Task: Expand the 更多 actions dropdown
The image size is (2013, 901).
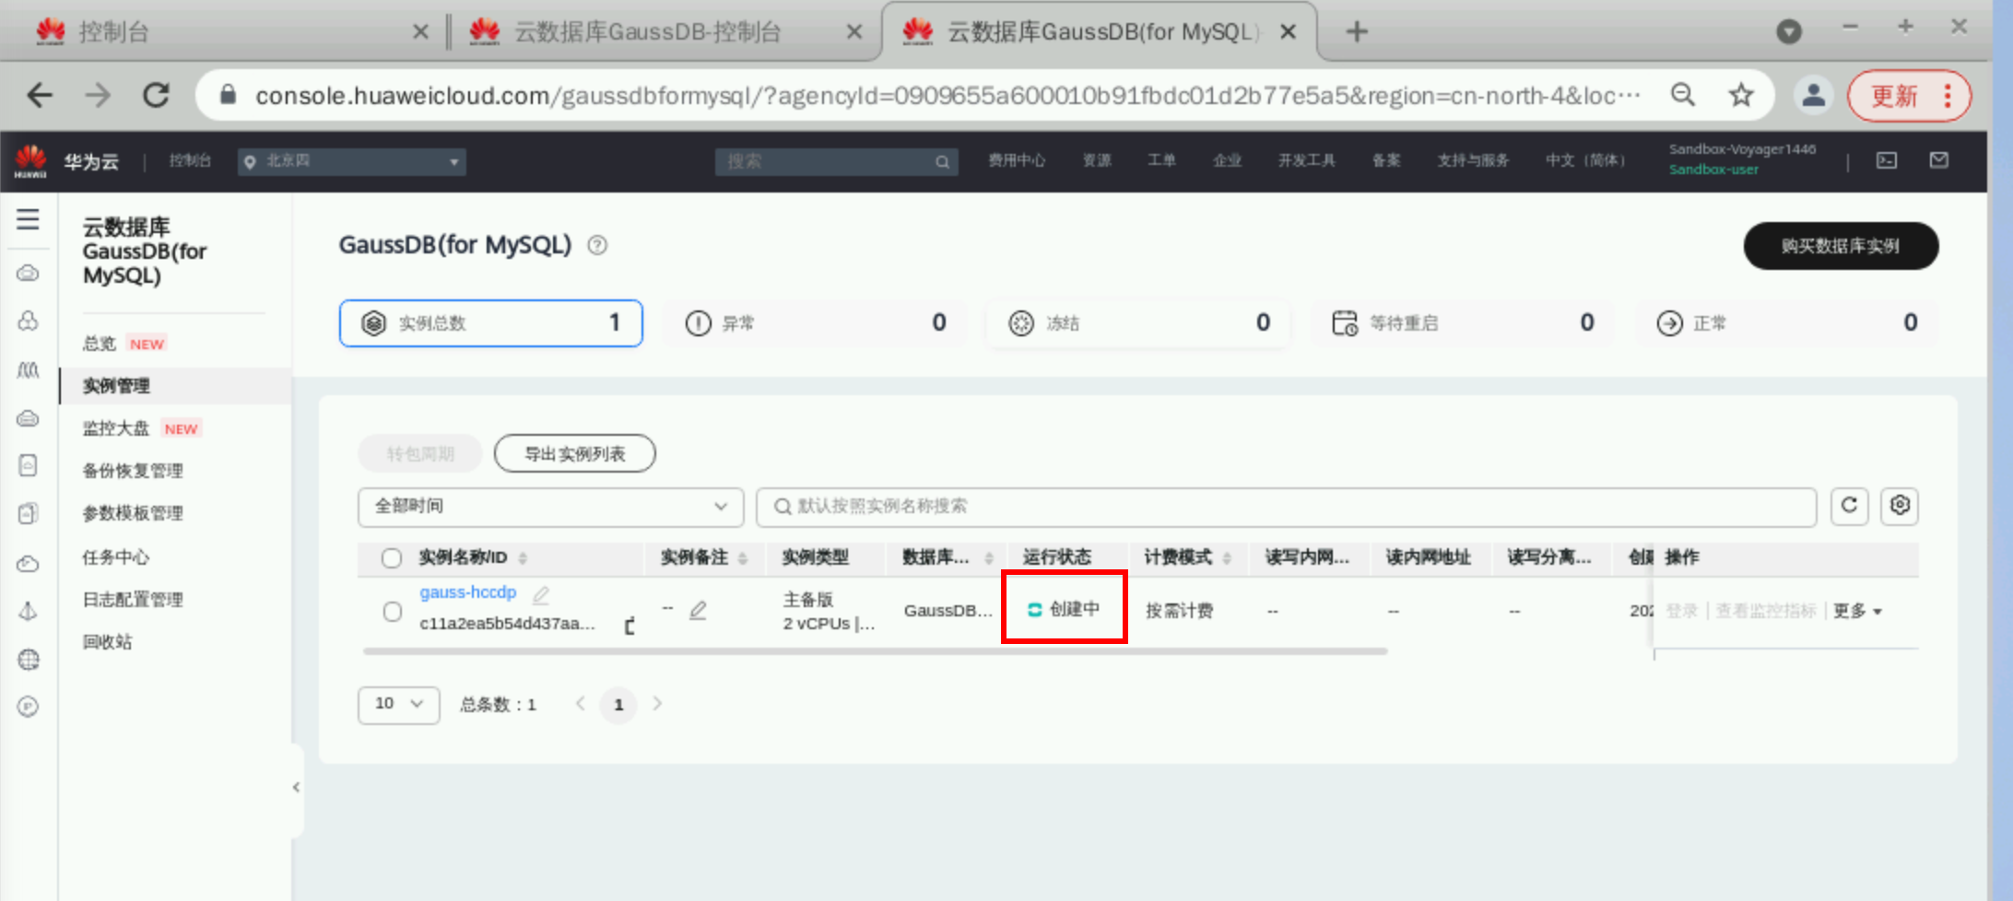Action: coord(1857,611)
